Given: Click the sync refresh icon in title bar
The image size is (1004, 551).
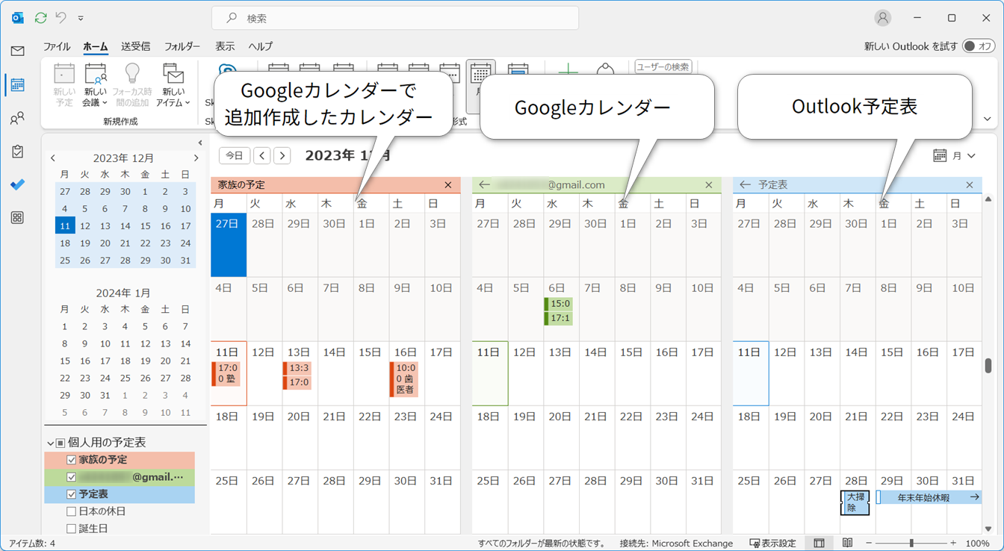Looking at the screenshot, I should pyautogui.click(x=40, y=17).
